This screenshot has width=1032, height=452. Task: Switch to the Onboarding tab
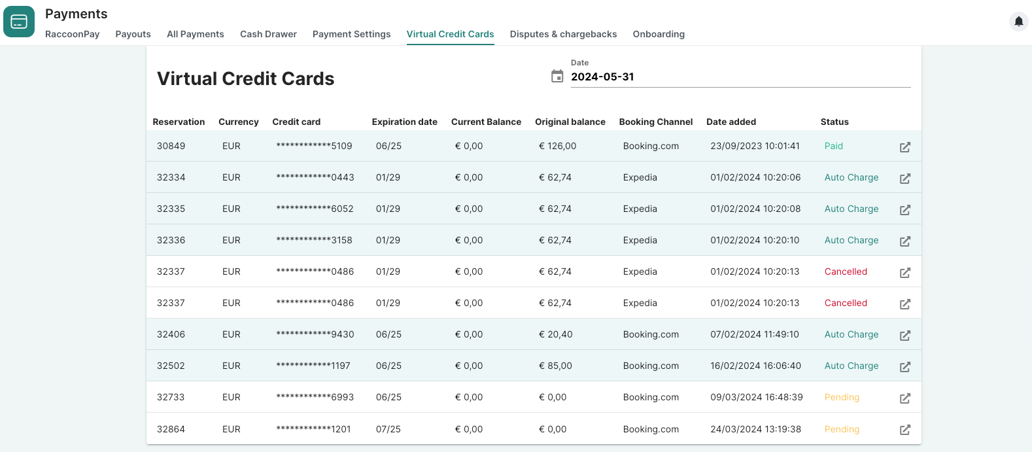click(x=659, y=34)
